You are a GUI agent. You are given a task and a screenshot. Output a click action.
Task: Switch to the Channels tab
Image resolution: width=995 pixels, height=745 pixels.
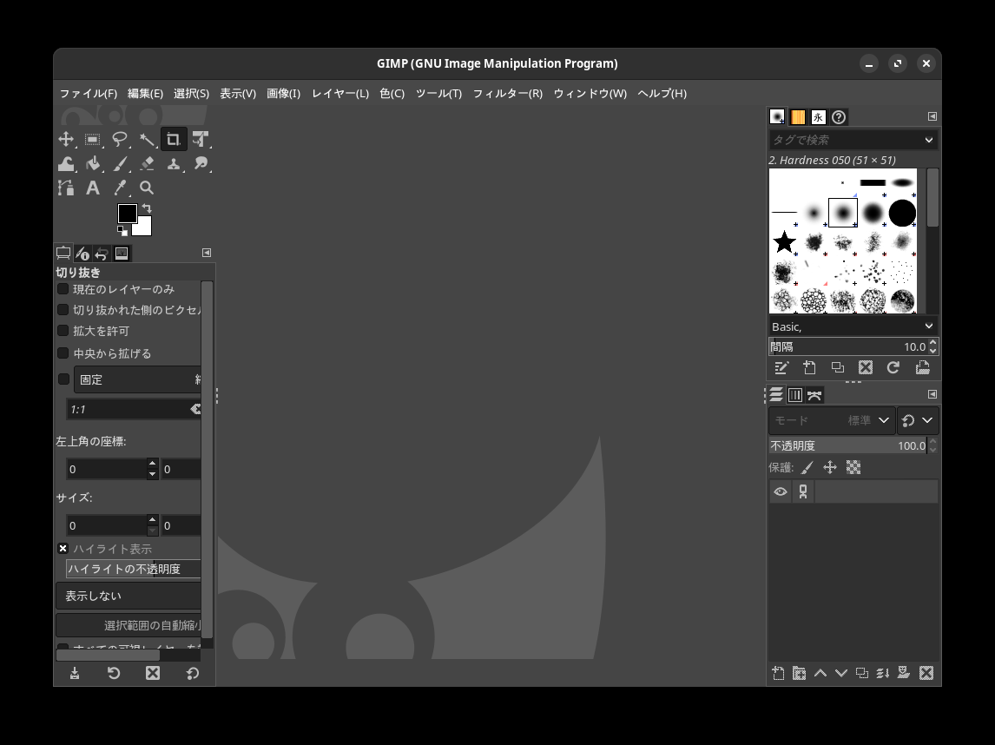[795, 395]
